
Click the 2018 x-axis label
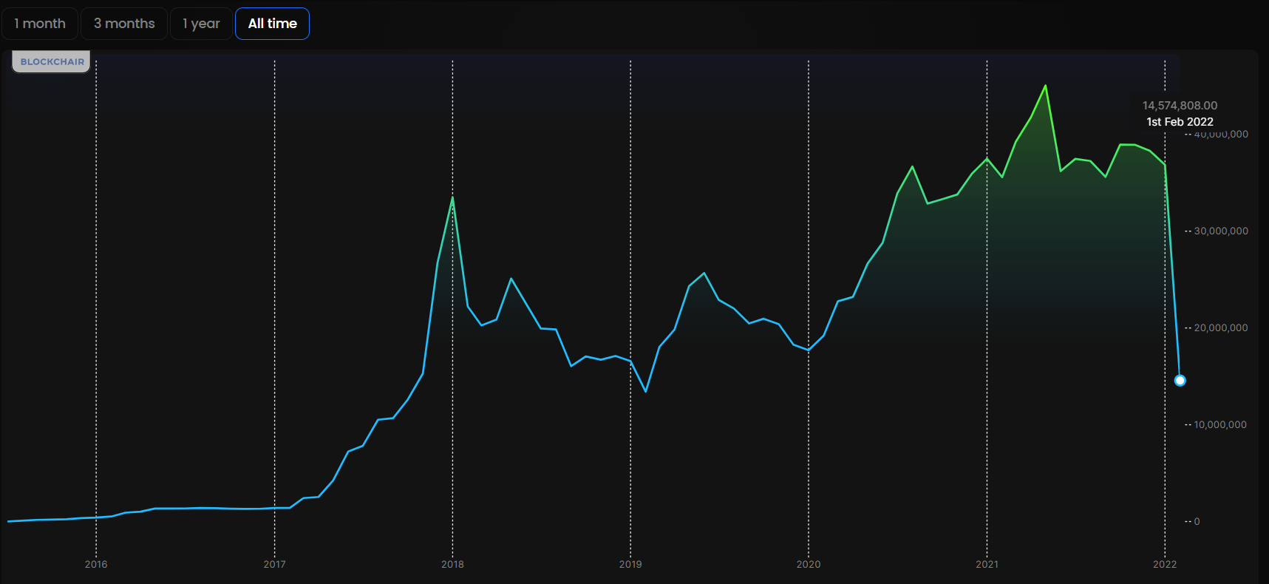[452, 564]
